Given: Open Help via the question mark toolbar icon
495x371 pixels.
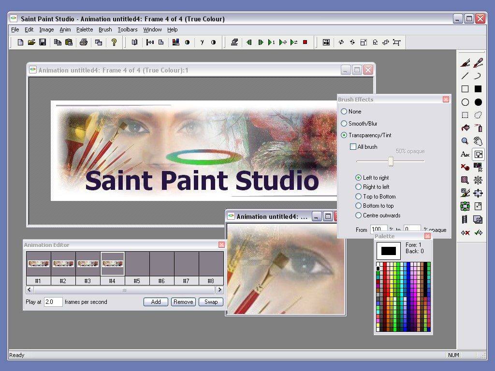Looking at the screenshot, I should coord(115,42).
